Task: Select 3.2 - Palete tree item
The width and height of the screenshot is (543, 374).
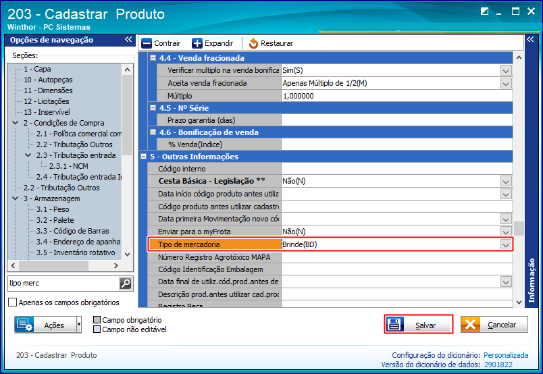Action: (x=55, y=220)
